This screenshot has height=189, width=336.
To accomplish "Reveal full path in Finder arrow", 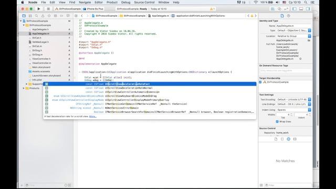I will pyautogui.click(x=300, y=59).
